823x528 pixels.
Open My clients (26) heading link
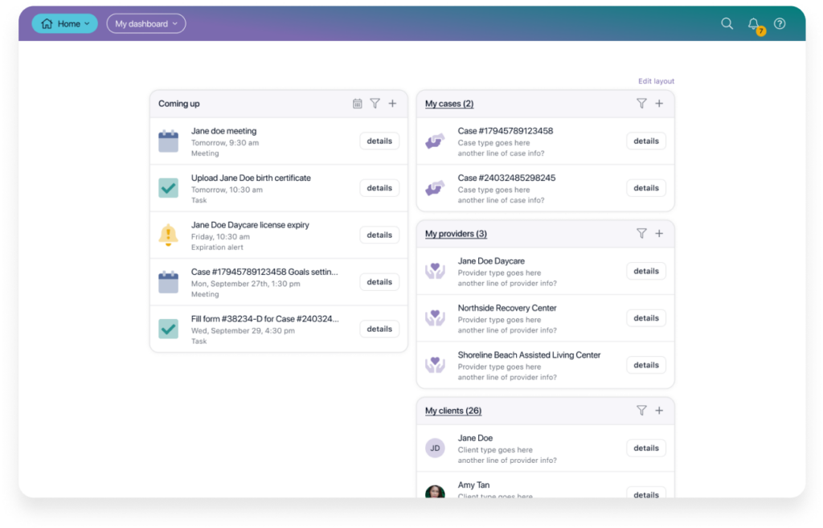(x=453, y=411)
